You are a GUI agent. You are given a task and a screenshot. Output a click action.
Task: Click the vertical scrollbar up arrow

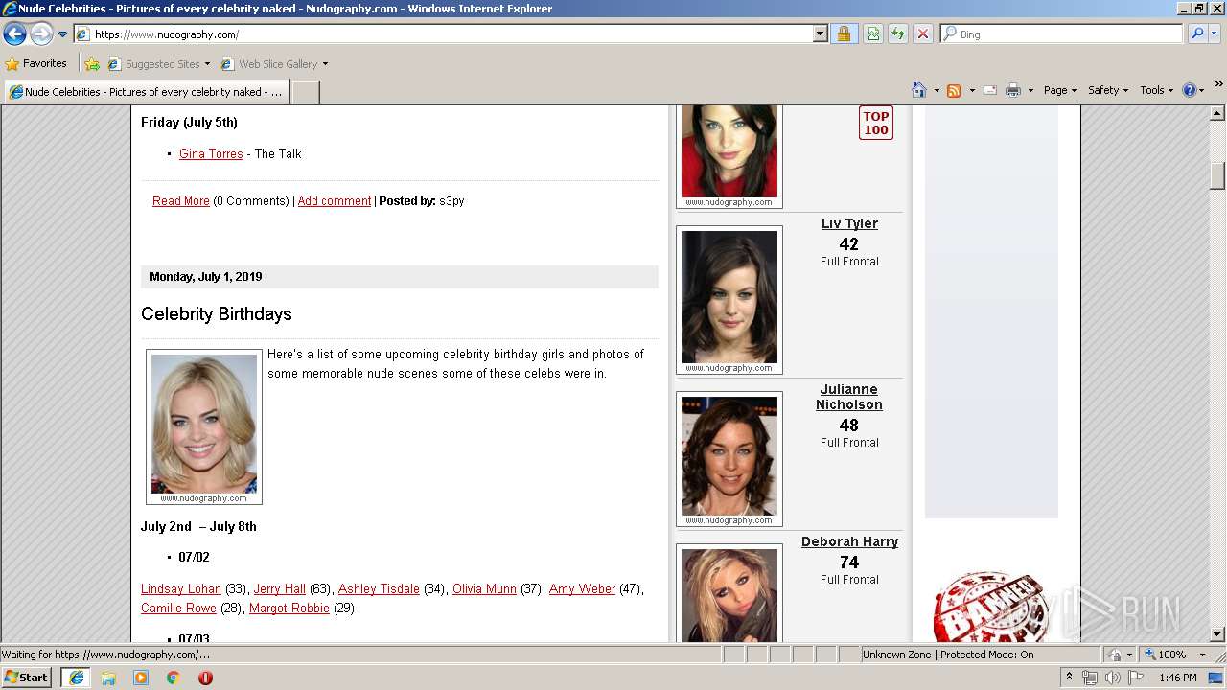coord(1217,113)
